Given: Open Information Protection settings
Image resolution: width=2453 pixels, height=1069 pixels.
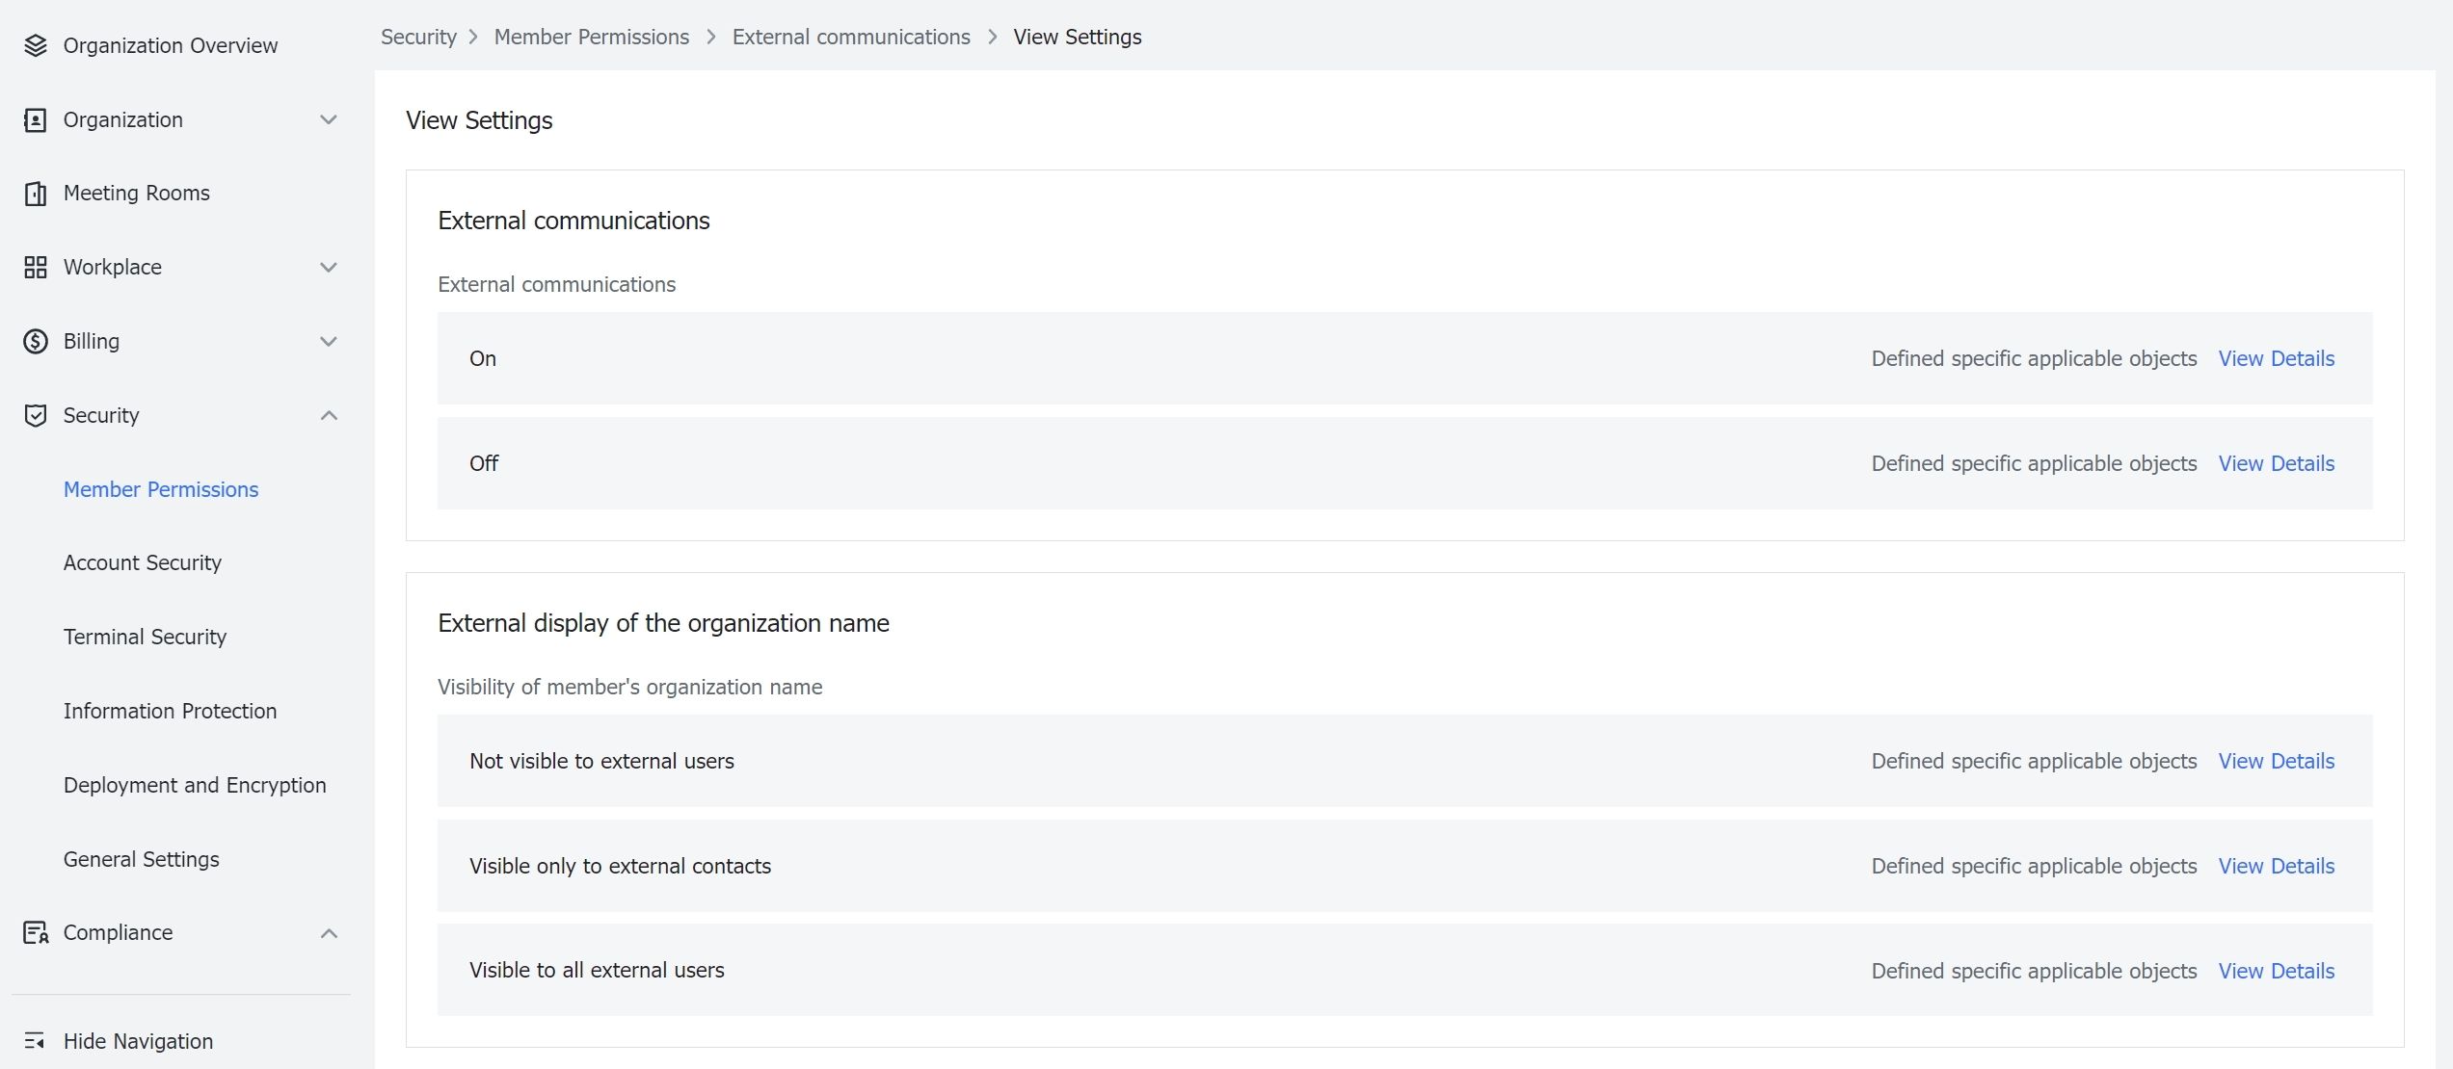Looking at the screenshot, I should click(170, 711).
